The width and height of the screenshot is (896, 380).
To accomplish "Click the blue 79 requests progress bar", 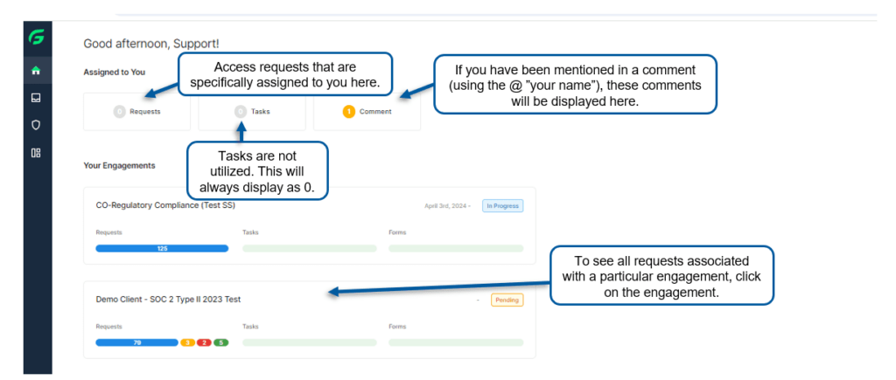I will (x=137, y=343).
